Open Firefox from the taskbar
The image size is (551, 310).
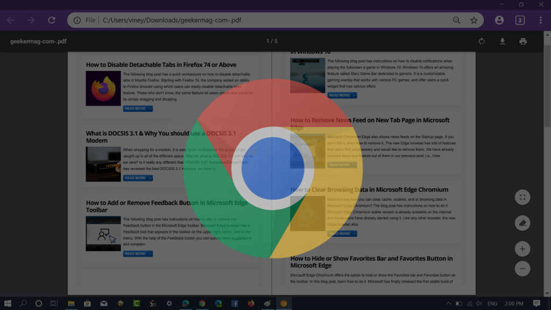coord(251,304)
